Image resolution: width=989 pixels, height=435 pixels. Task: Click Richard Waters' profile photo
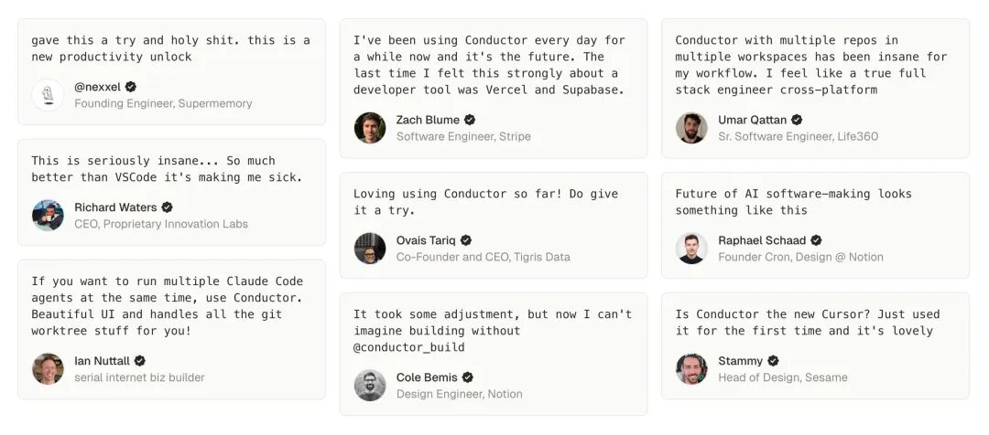coord(48,216)
